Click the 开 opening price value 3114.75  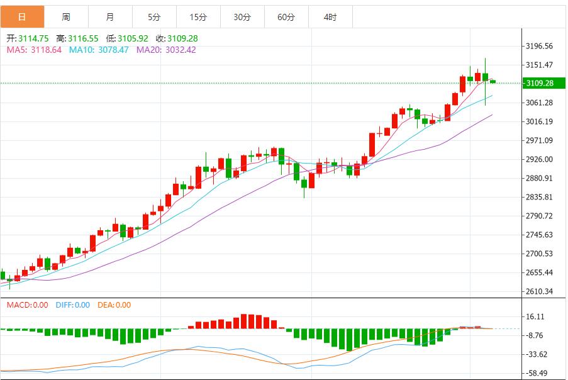pyautogui.click(x=33, y=38)
